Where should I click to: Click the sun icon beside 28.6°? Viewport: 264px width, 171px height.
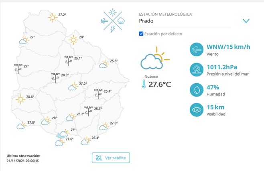[x=20, y=99]
